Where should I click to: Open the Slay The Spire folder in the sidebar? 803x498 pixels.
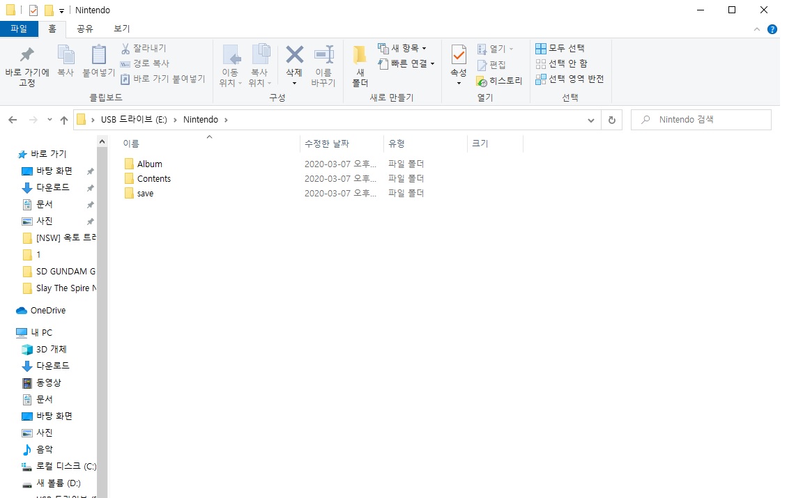pyautogui.click(x=59, y=288)
